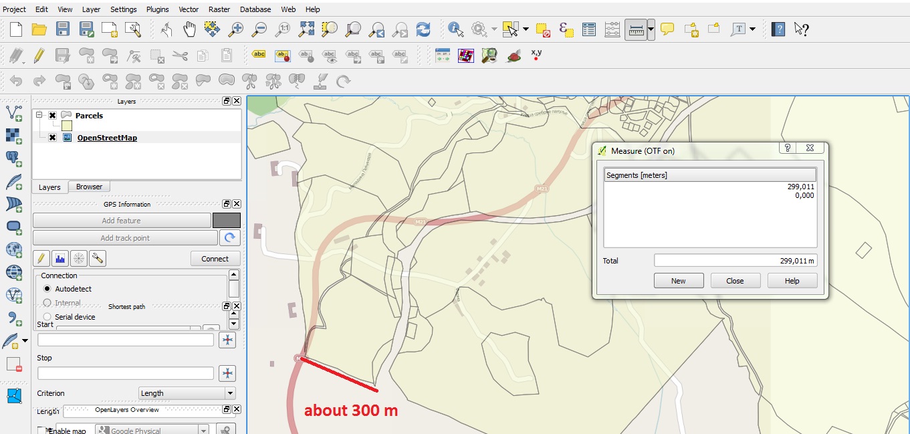This screenshot has width=910, height=434.
Task: Hide the Parcels layer
Action: (x=51, y=115)
